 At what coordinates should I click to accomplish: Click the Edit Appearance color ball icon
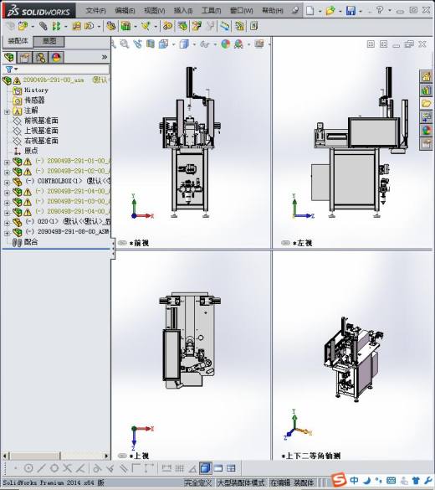click(x=225, y=44)
